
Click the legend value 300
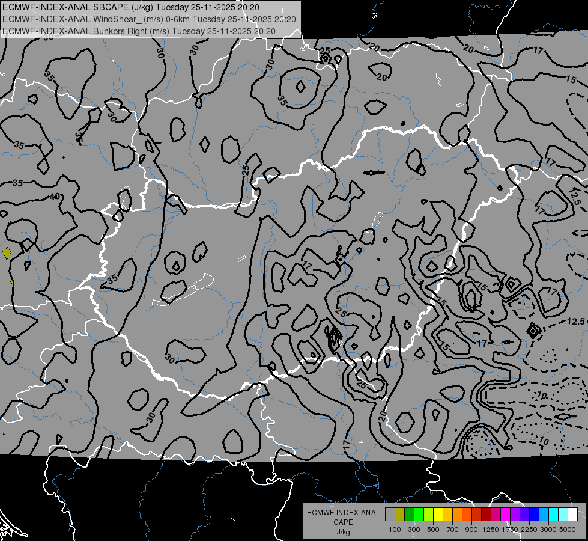click(x=414, y=530)
